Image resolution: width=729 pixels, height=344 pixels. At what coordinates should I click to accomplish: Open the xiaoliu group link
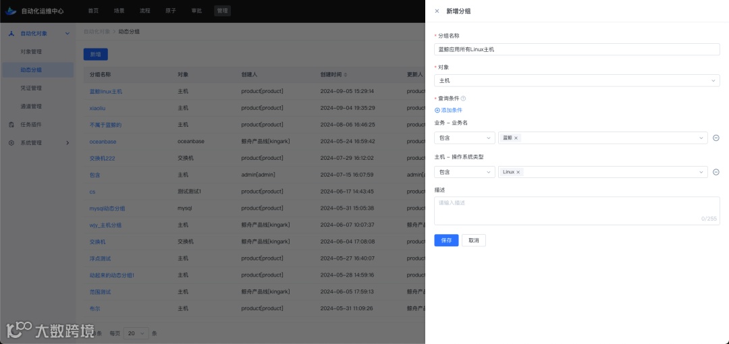click(98, 108)
